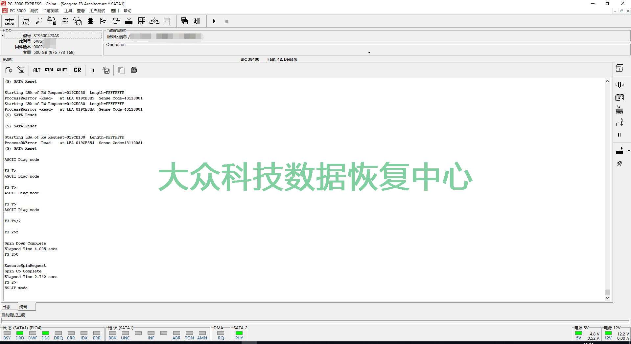Open the 测试 menu
Viewport: 631px width, 344px height.
(x=34, y=11)
